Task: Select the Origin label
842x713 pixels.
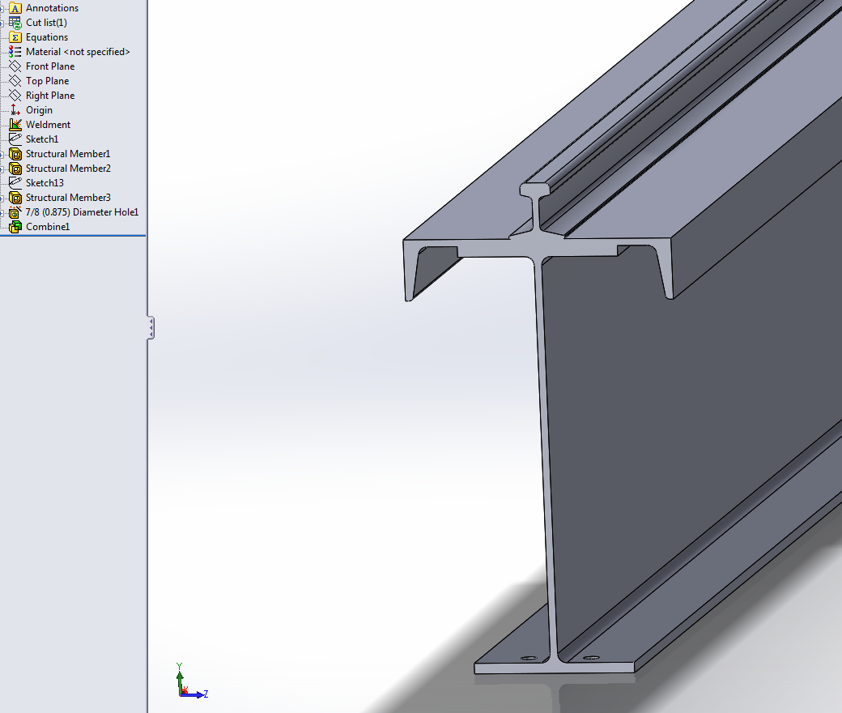Action: (x=39, y=109)
